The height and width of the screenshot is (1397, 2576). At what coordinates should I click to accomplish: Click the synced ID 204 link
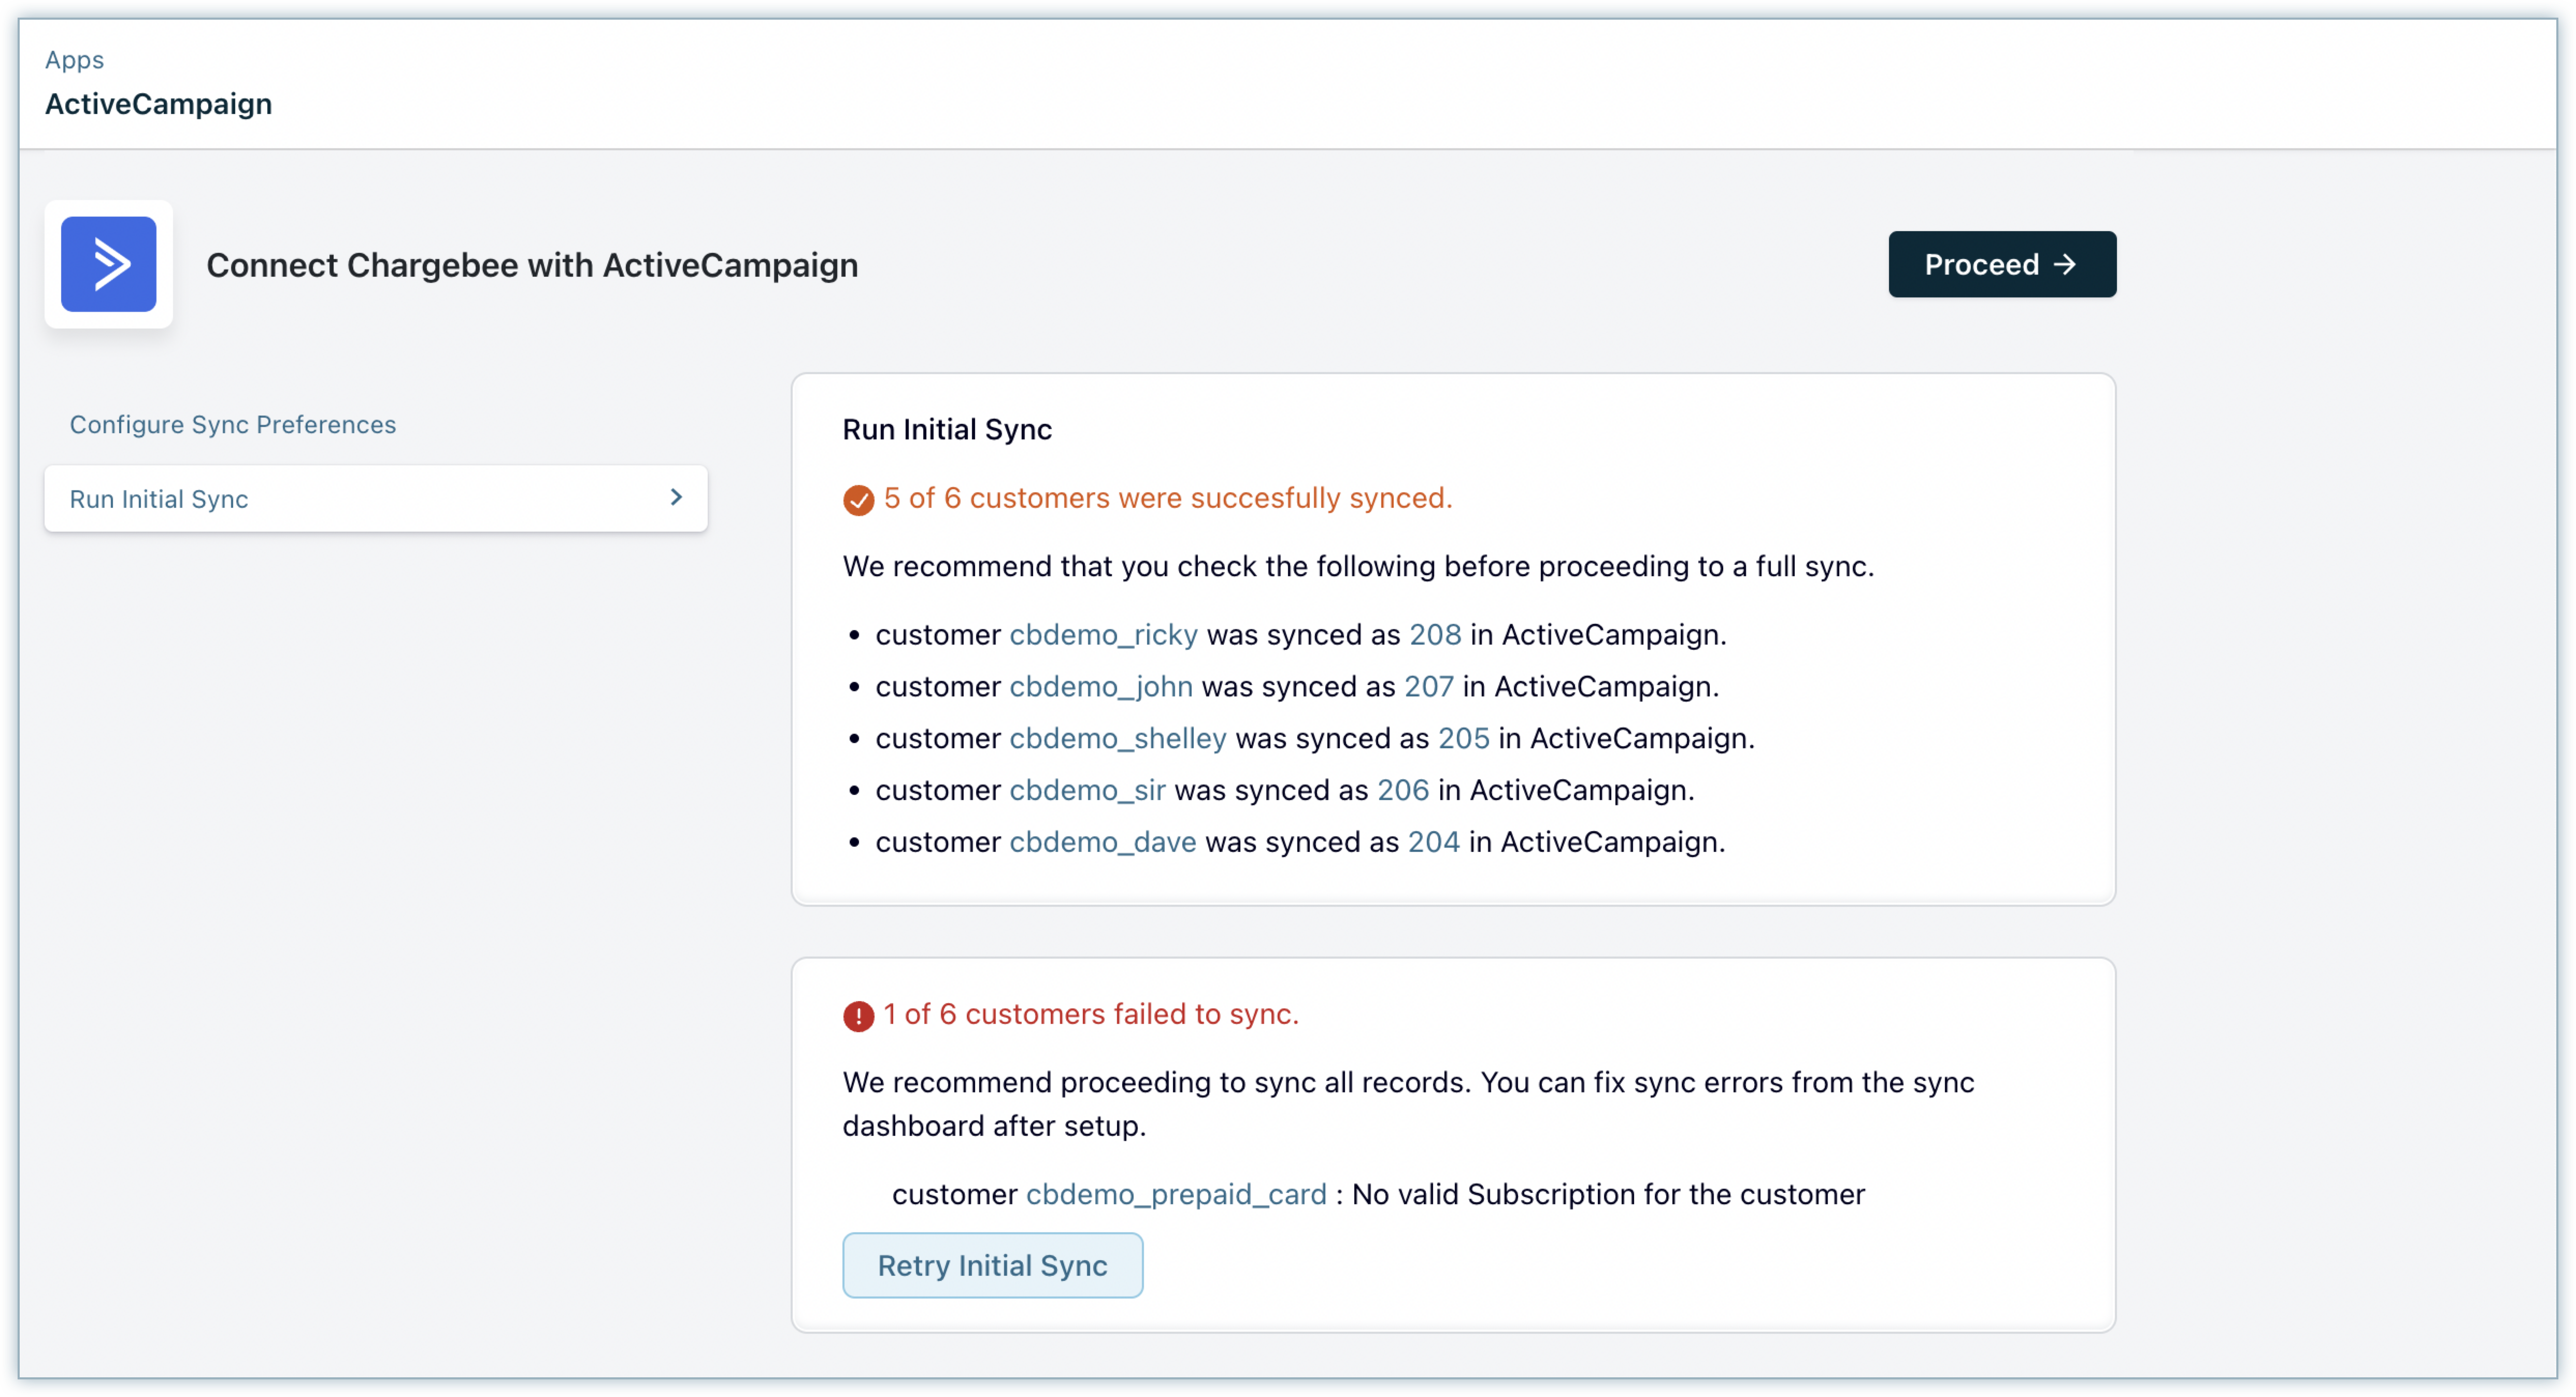[1433, 842]
